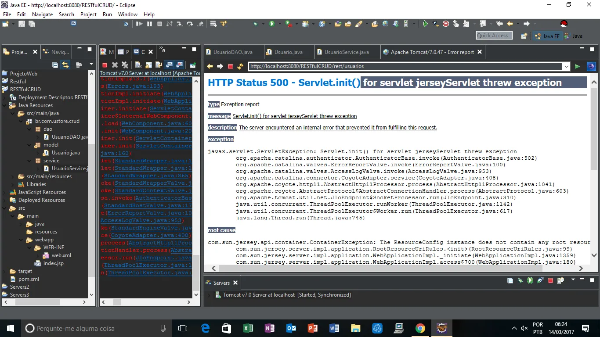Viewport: 600px width, 337px height.
Task: Click the Open Web Browser globe icon
Action: point(385,24)
